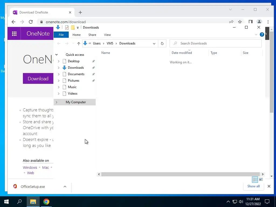Select Videos in navigation pane
276x207 pixels.
(x=73, y=94)
